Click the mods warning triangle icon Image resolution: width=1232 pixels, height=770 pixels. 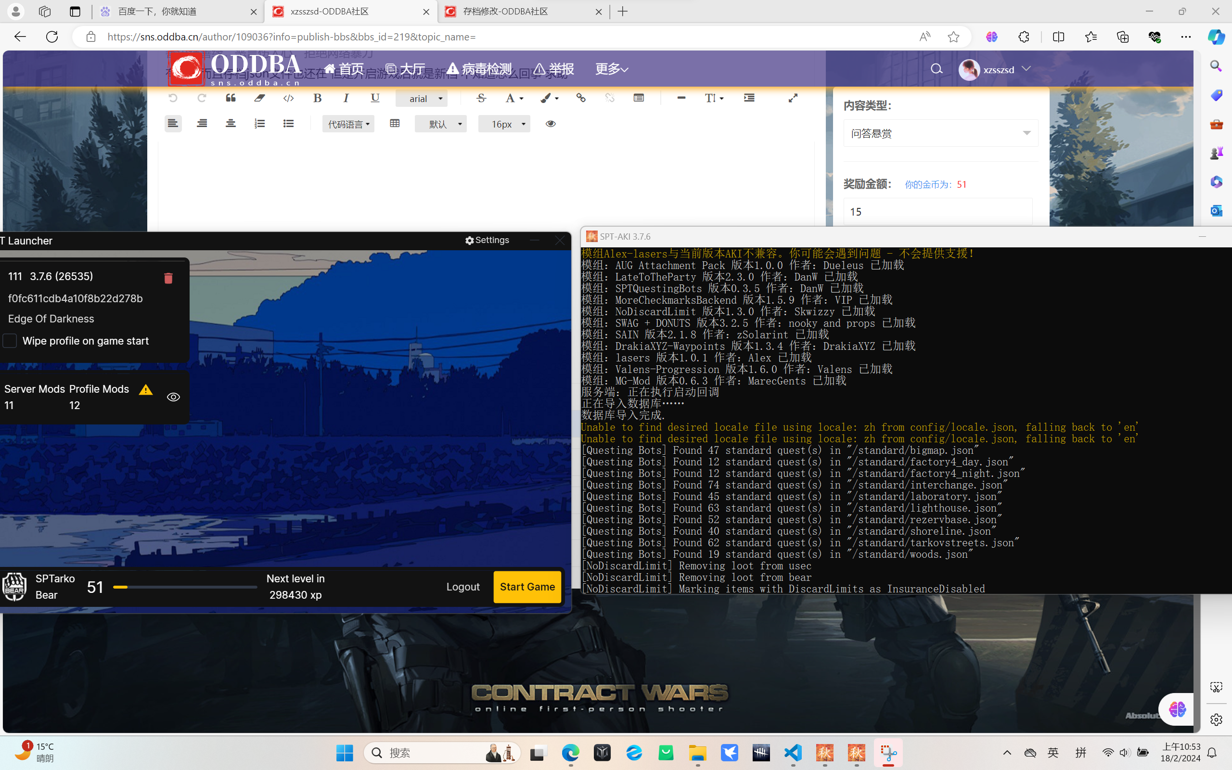click(x=146, y=390)
